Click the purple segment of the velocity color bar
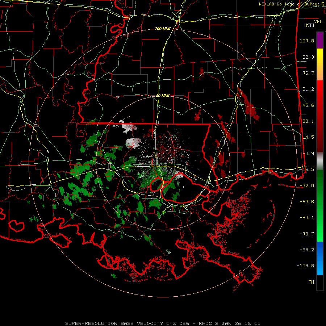 pyautogui.click(x=320, y=40)
